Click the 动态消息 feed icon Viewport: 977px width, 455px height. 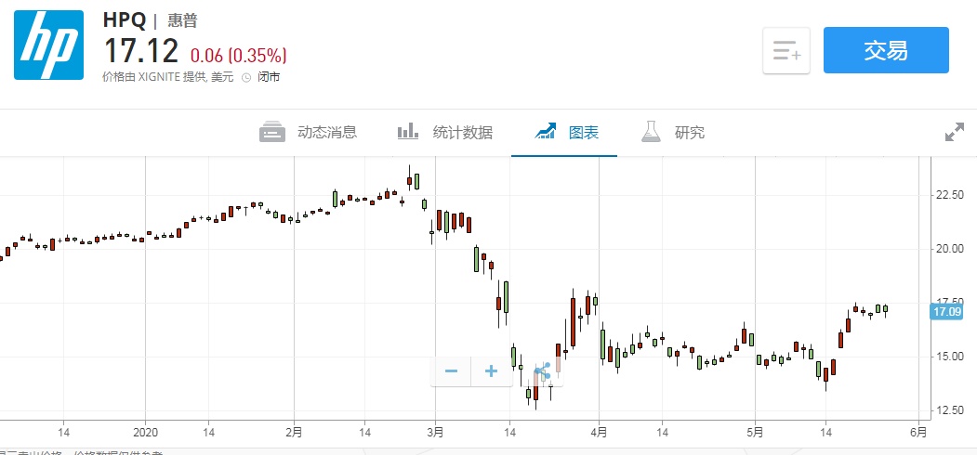click(x=271, y=132)
